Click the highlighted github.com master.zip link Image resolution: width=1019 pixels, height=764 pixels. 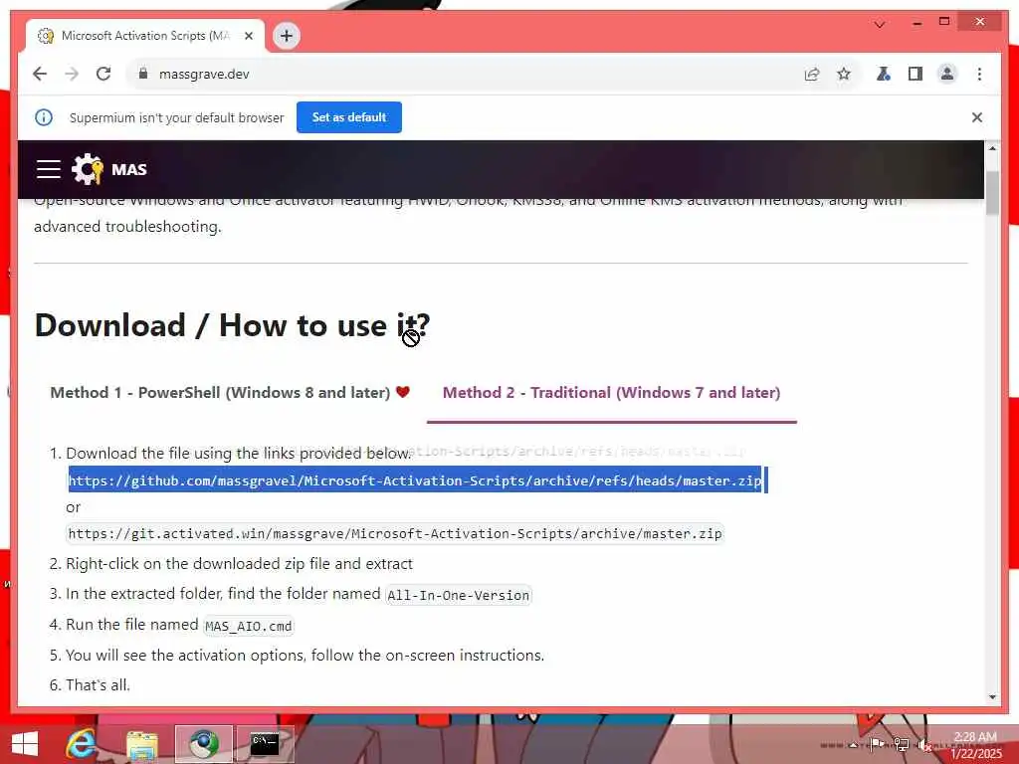click(x=415, y=480)
